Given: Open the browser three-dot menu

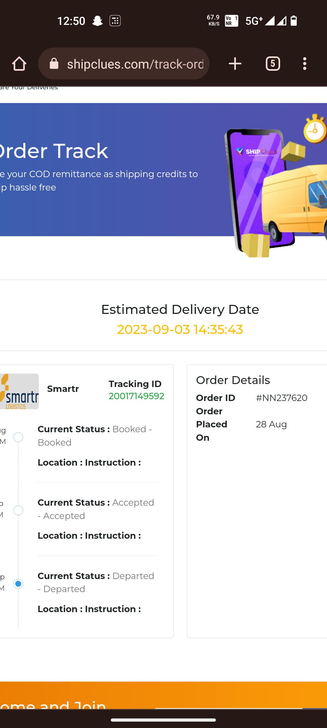Looking at the screenshot, I should click(305, 64).
